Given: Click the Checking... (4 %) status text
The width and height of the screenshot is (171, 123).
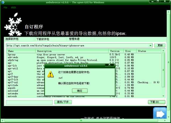Looking at the screenshot, I should pos(148,82).
